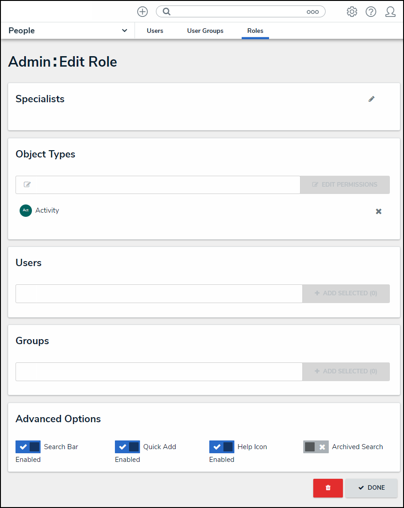Image resolution: width=404 pixels, height=508 pixels.
Task: Open the user profile icon
Action: click(x=390, y=12)
